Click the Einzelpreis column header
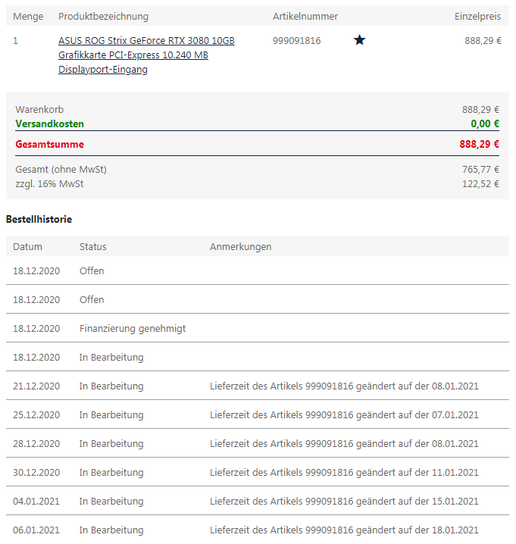The image size is (516, 544). (477, 17)
